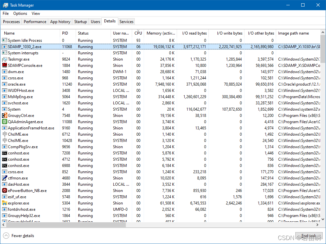This screenshot has height=244, width=326.
Task: Switch to the Services tab
Action: [127, 21]
